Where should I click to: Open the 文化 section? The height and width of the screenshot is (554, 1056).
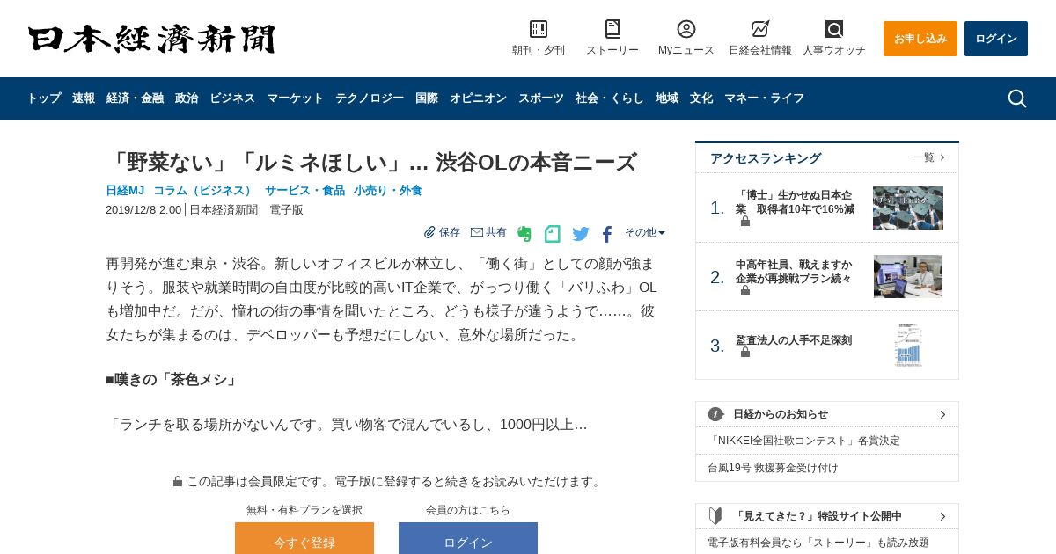701,98
